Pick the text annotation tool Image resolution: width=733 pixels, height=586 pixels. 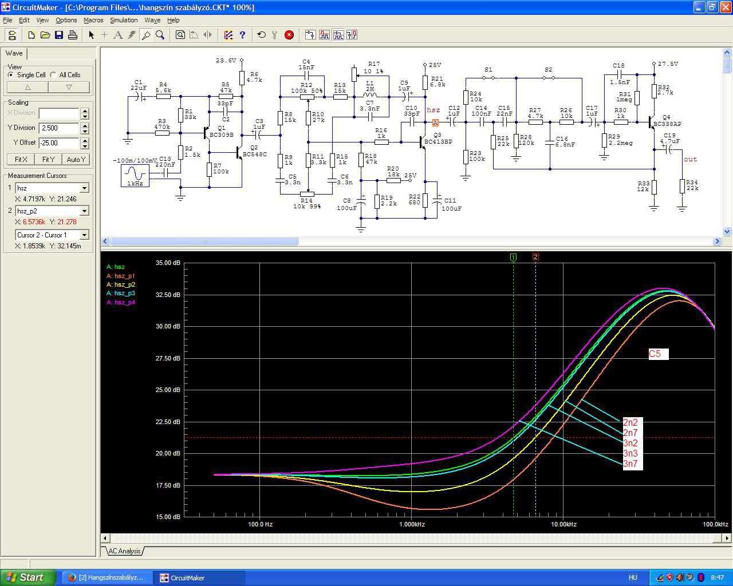(118, 35)
